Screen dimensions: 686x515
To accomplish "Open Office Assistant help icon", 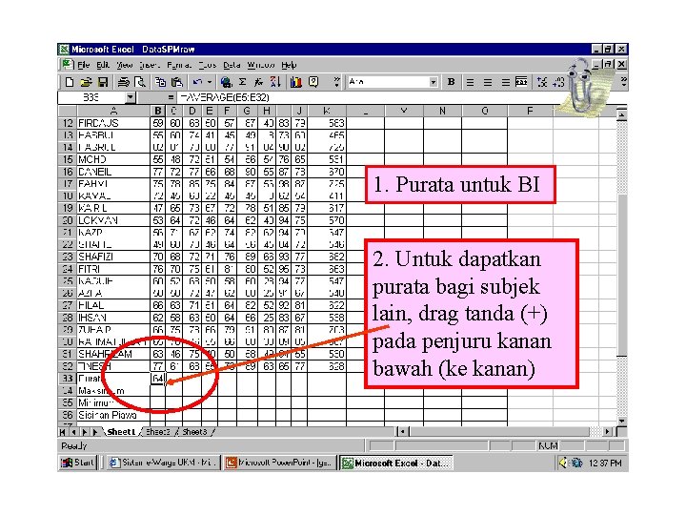I will coord(313,82).
